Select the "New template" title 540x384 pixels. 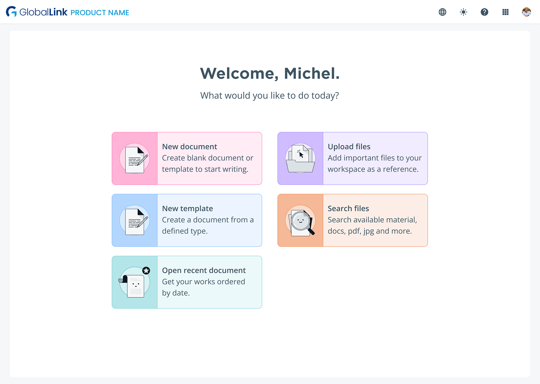click(x=187, y=208)
